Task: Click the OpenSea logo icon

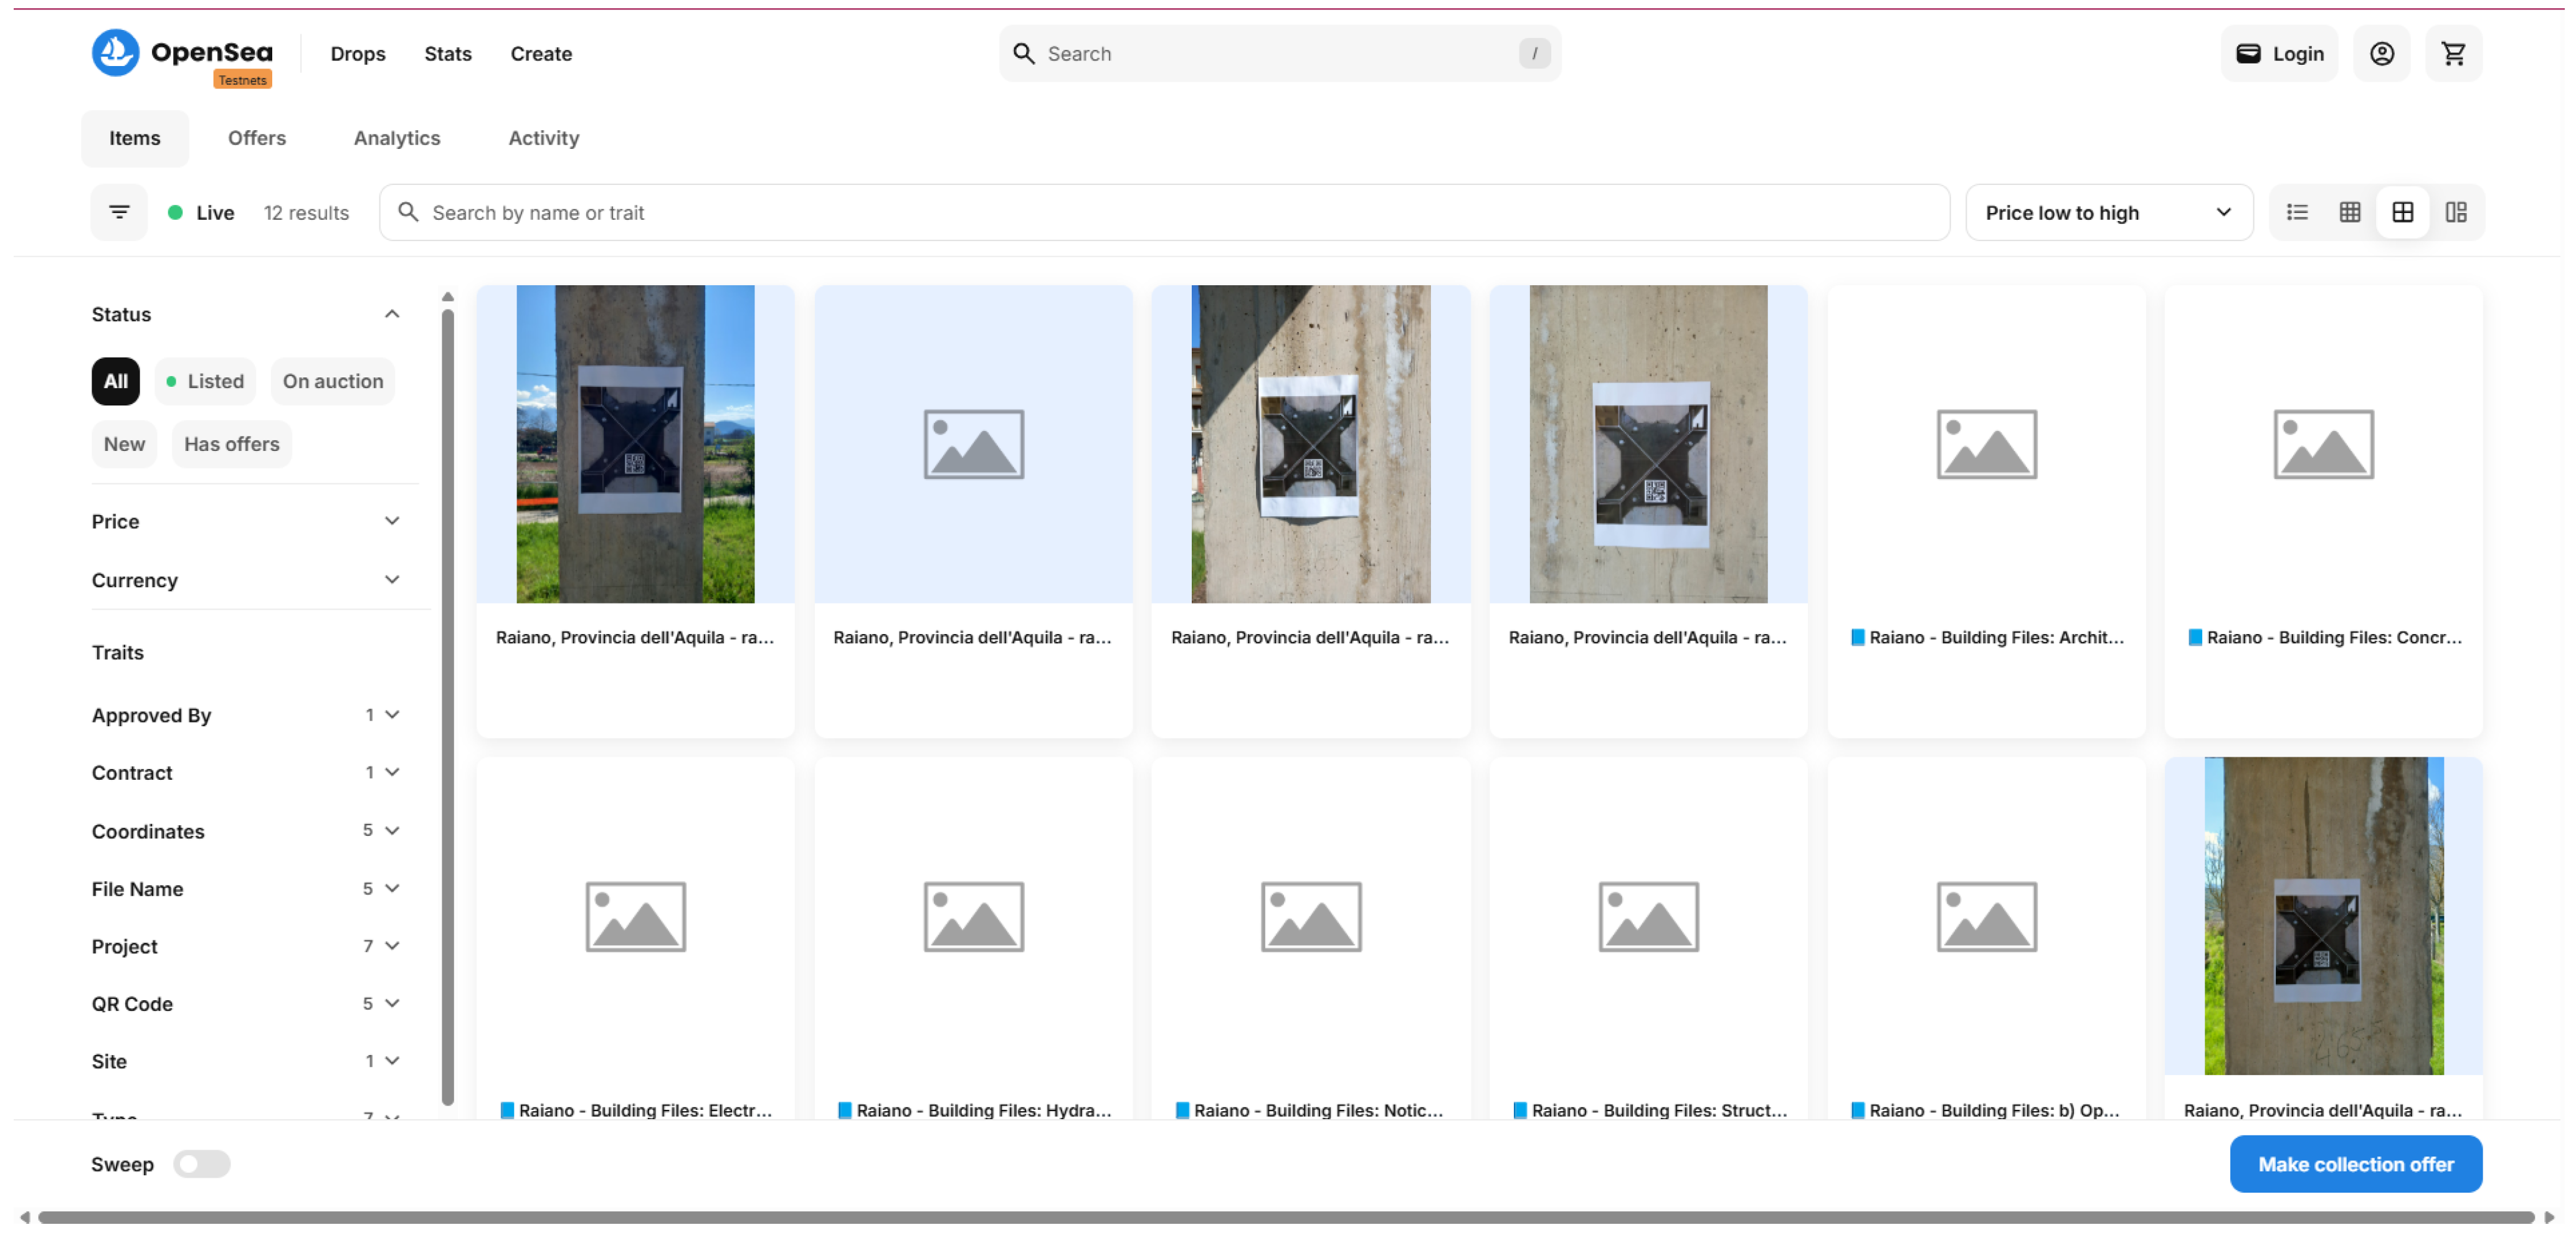Action: pos(115,52)
